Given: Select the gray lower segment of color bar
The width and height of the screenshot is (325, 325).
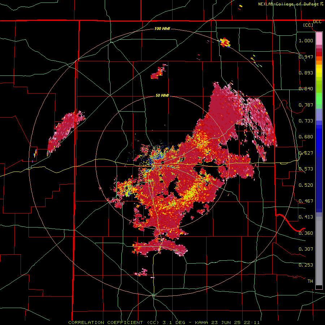Looking at the screenshot, I should (x=319, y=251).
